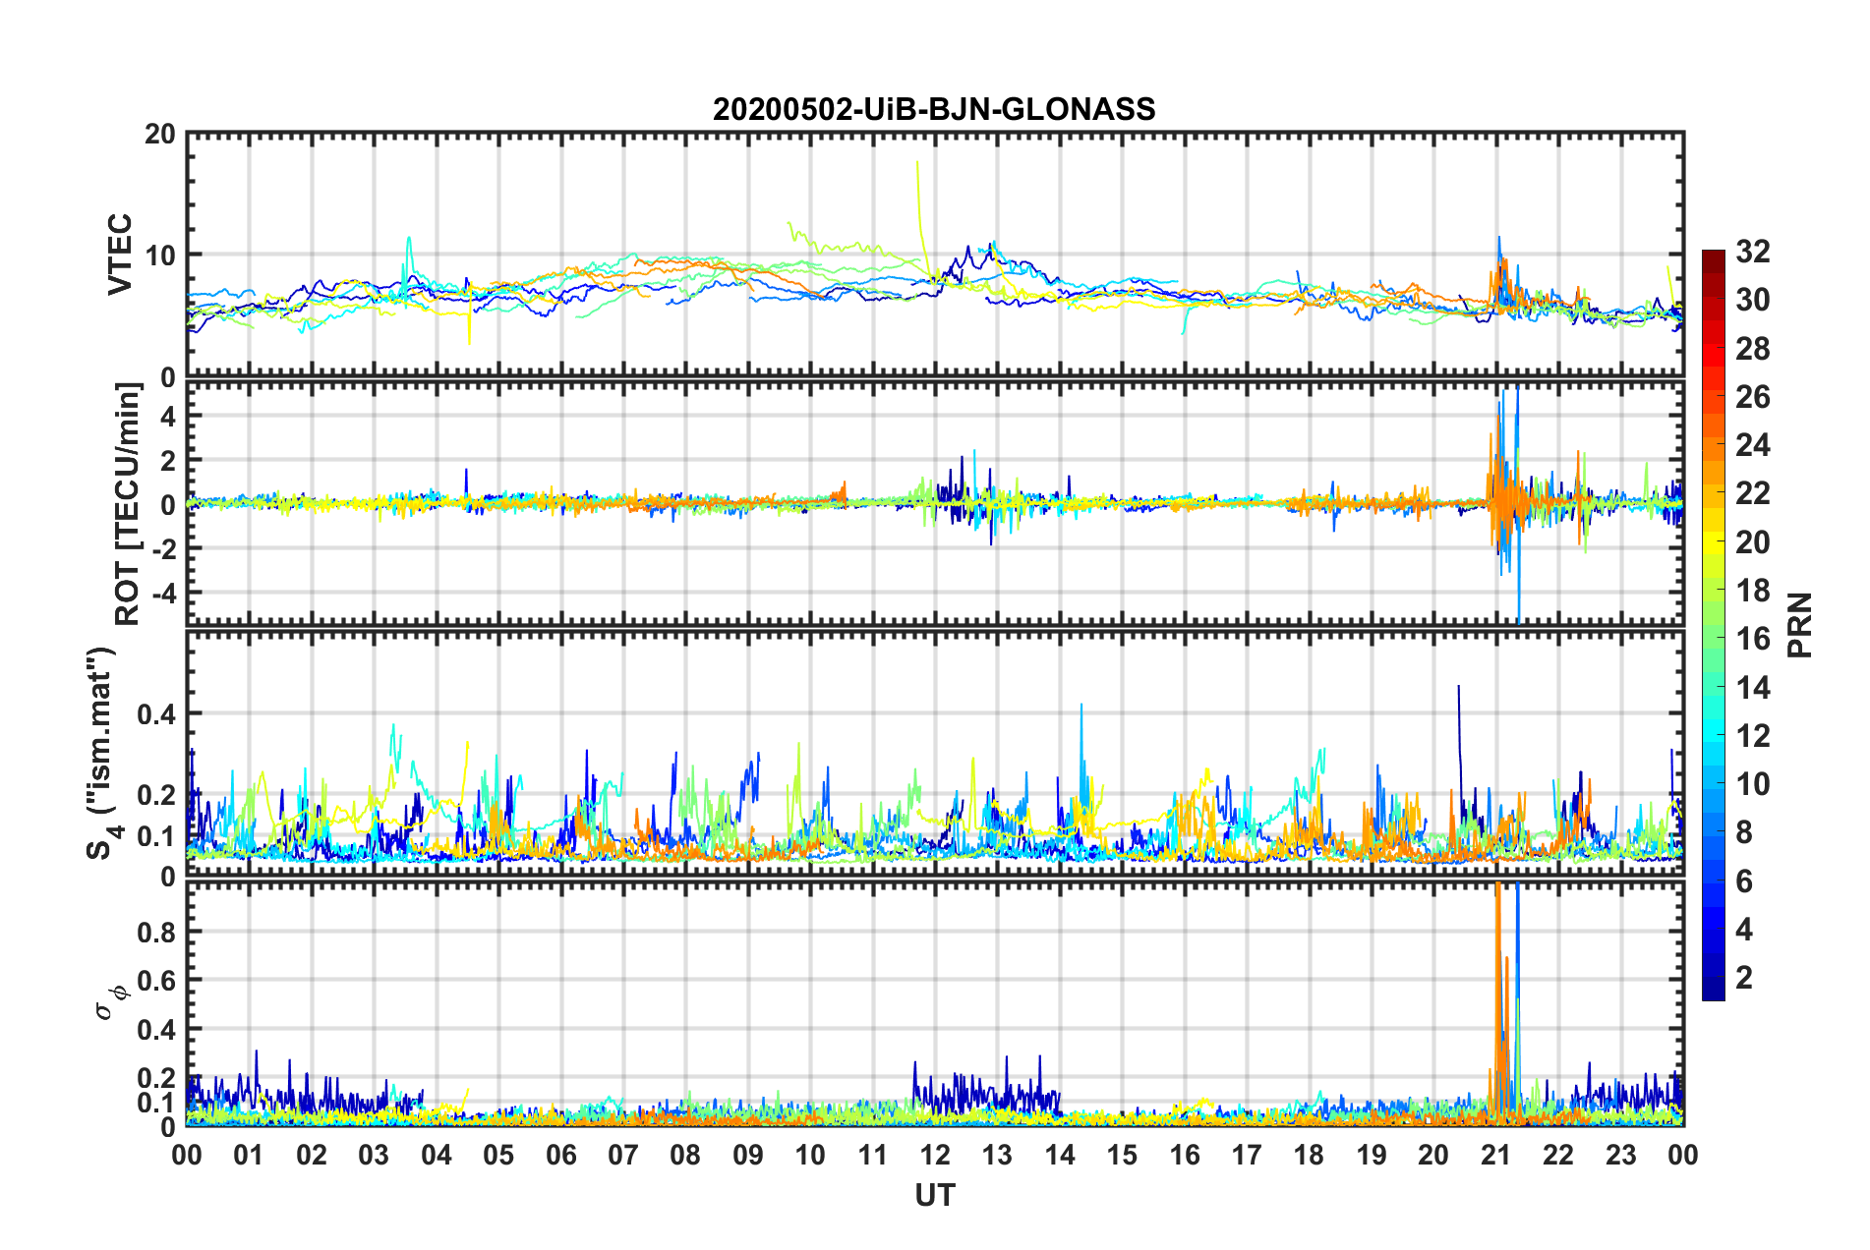Screen dimensions: 1870x1250
Task: Select dark red at top of PRN colorbar
Action: point(1714,256)
